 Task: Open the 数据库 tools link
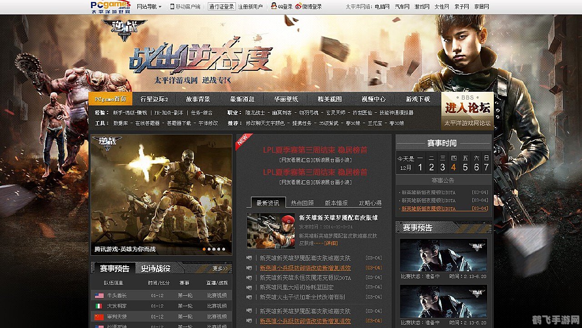[x=120, y=123]
